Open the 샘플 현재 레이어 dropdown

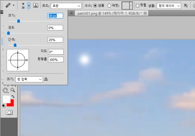[169, 6]
